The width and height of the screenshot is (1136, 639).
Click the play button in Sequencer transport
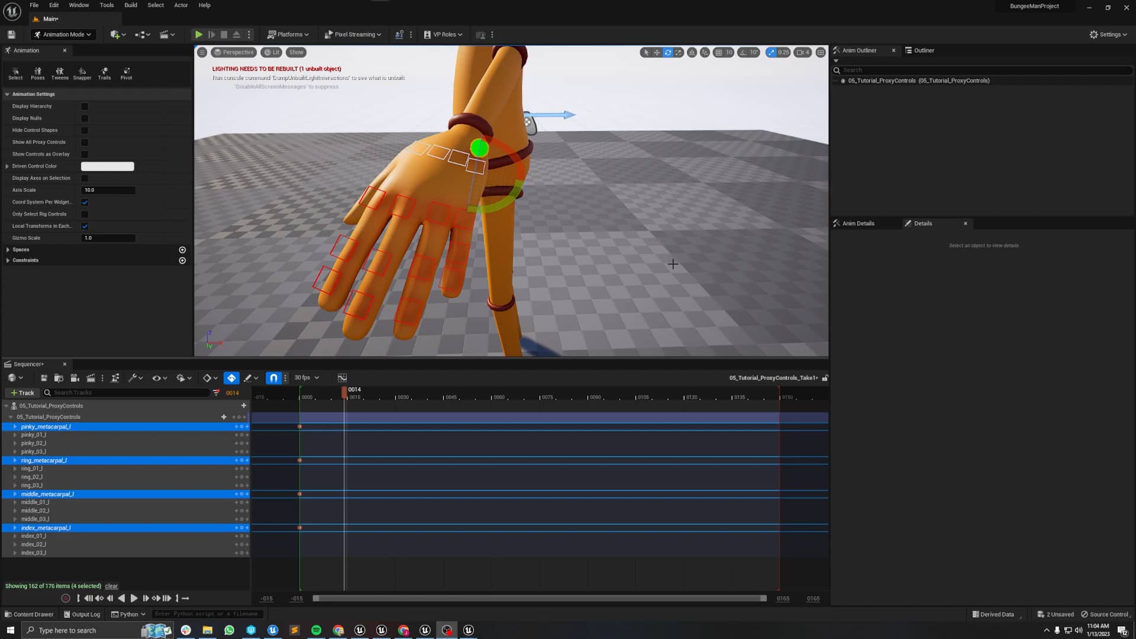133,598
